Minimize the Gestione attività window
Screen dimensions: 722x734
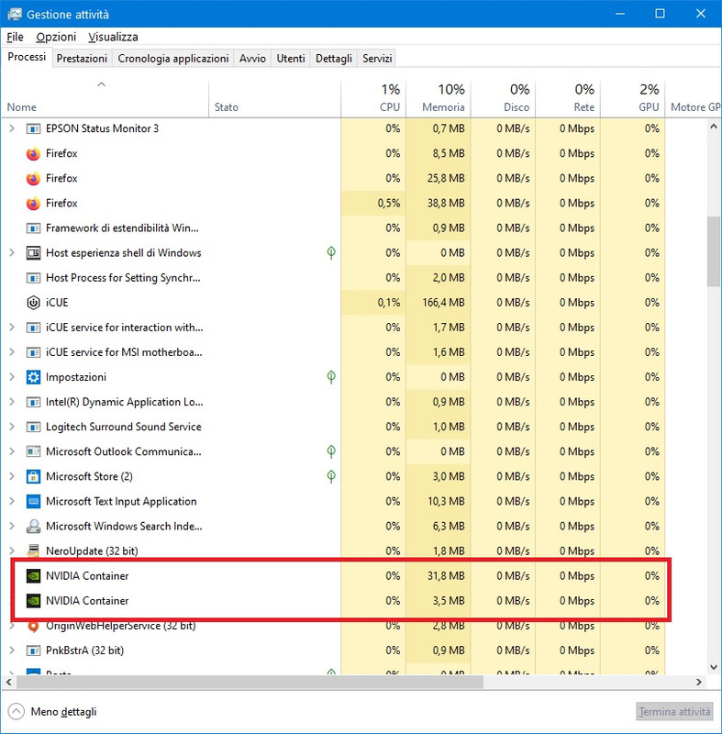[x=620, y=14]
